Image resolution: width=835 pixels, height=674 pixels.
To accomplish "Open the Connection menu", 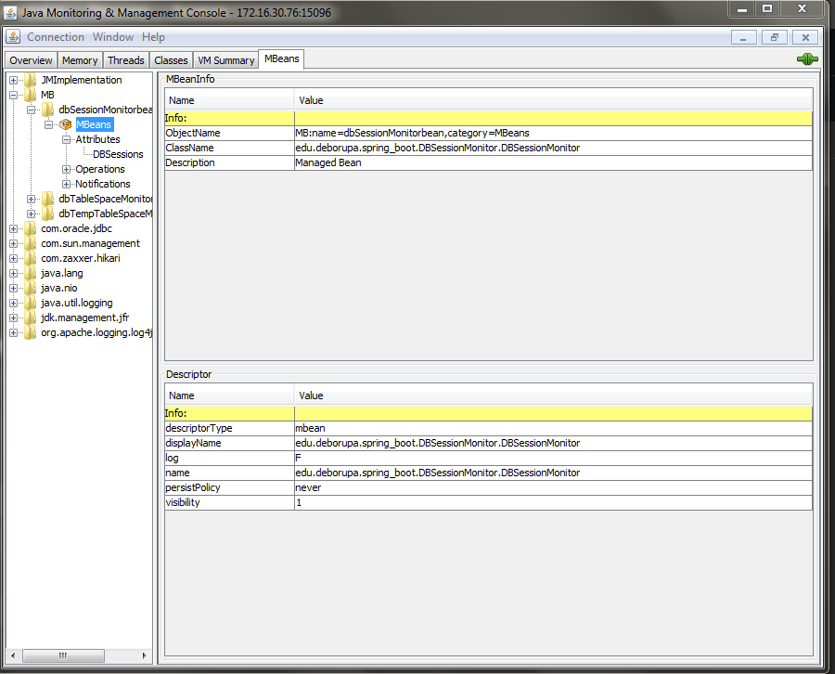I will coord(55,37).
